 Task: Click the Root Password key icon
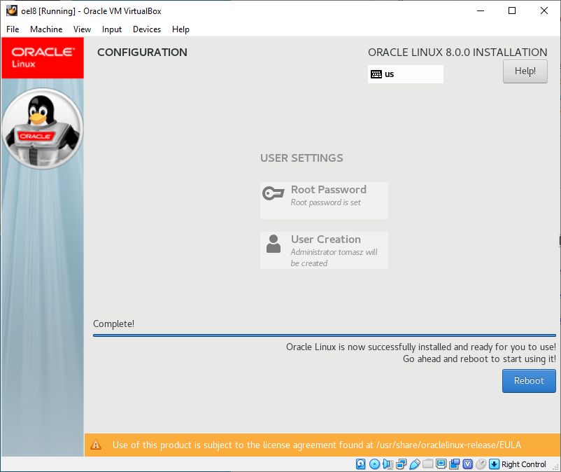[x=273, y=193]
